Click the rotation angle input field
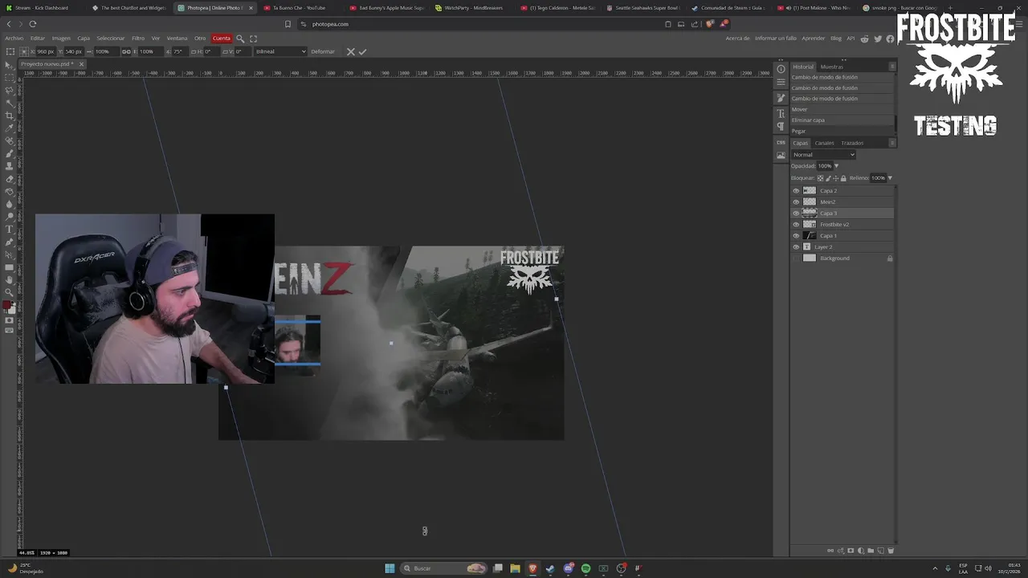This screenshot has width=1028, height=578. tap(180, 51)
